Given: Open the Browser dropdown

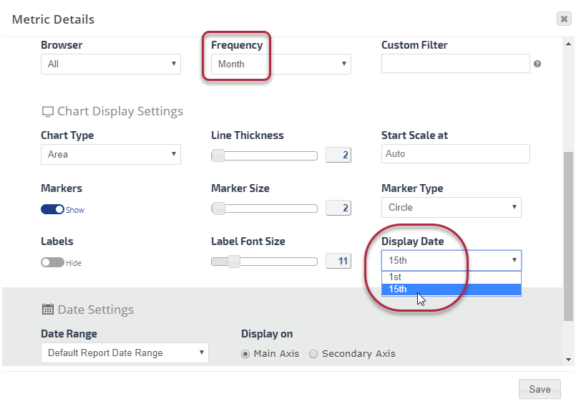Looking at the screenshot, I should (x=111, y=64).
